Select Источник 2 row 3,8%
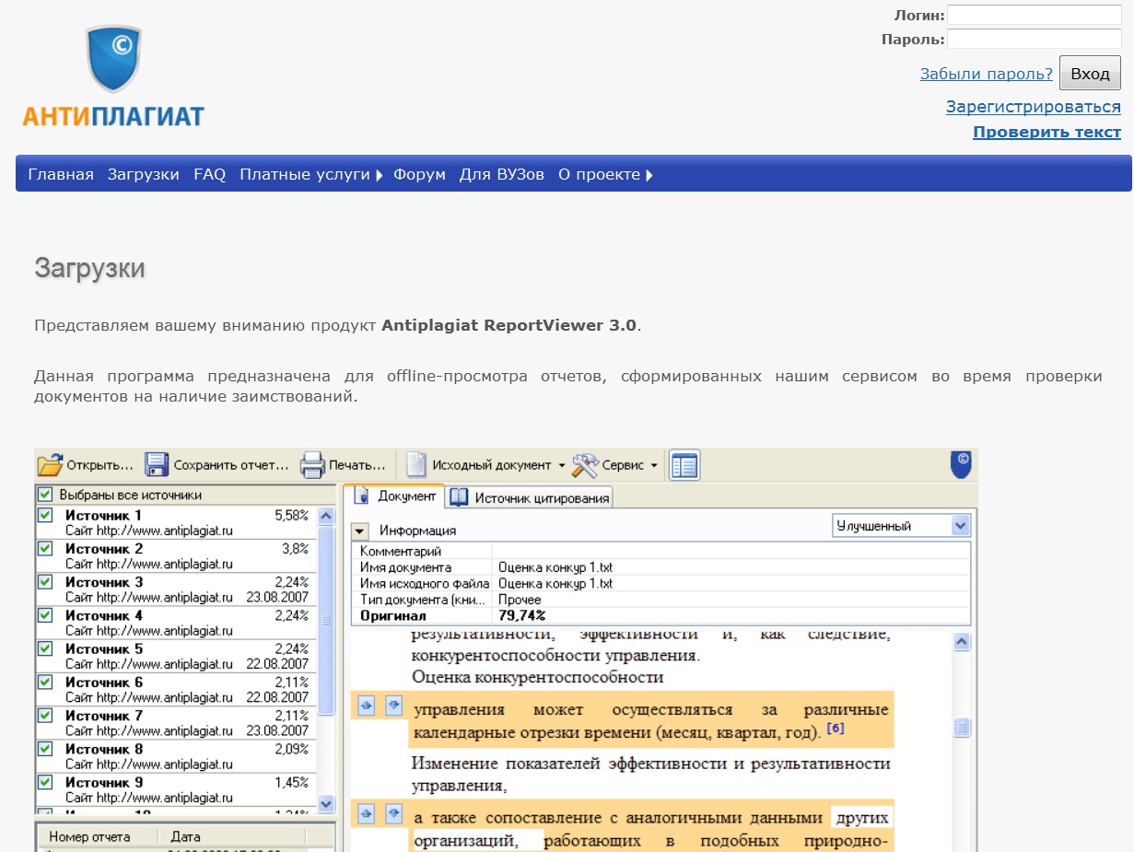1134x852 pixels. [175, 556]
